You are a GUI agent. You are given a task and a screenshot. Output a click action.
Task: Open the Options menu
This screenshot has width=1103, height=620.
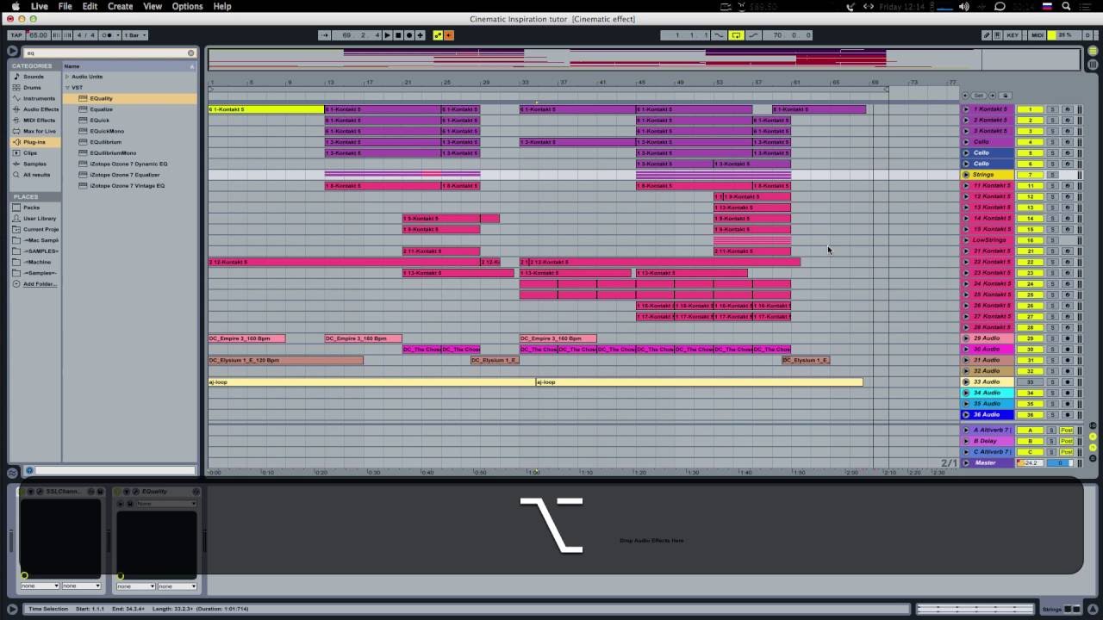[x=187, y=6]
